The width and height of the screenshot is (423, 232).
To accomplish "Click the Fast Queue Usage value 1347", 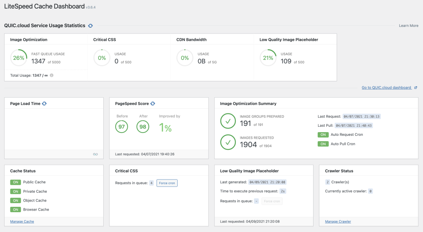I will tap(38, 62).
